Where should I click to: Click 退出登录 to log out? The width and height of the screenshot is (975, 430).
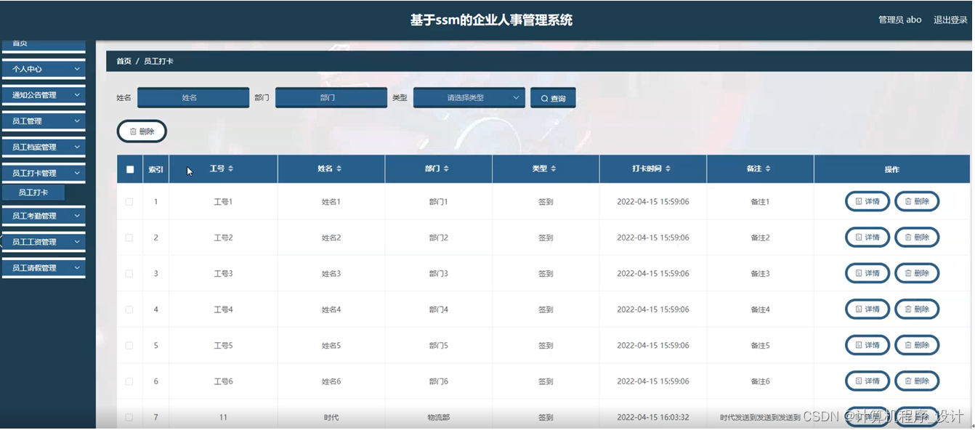click(950, 20)
